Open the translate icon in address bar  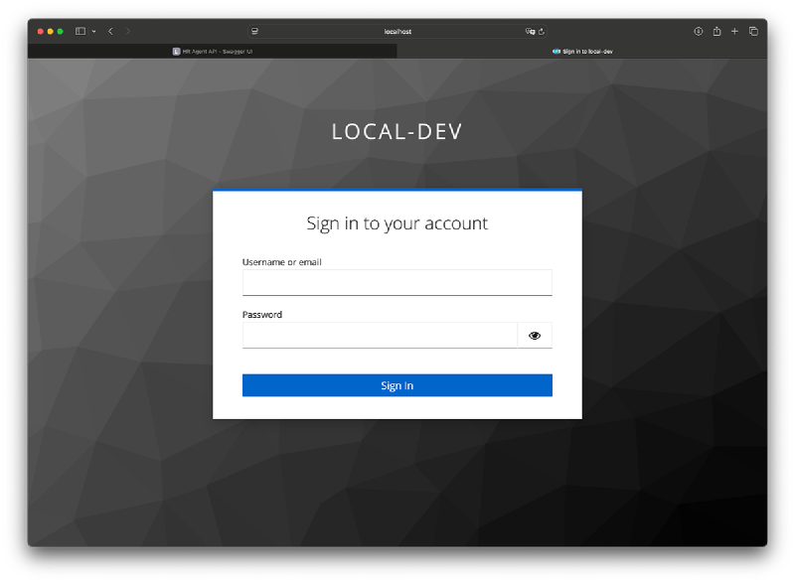tap(530, 32)
